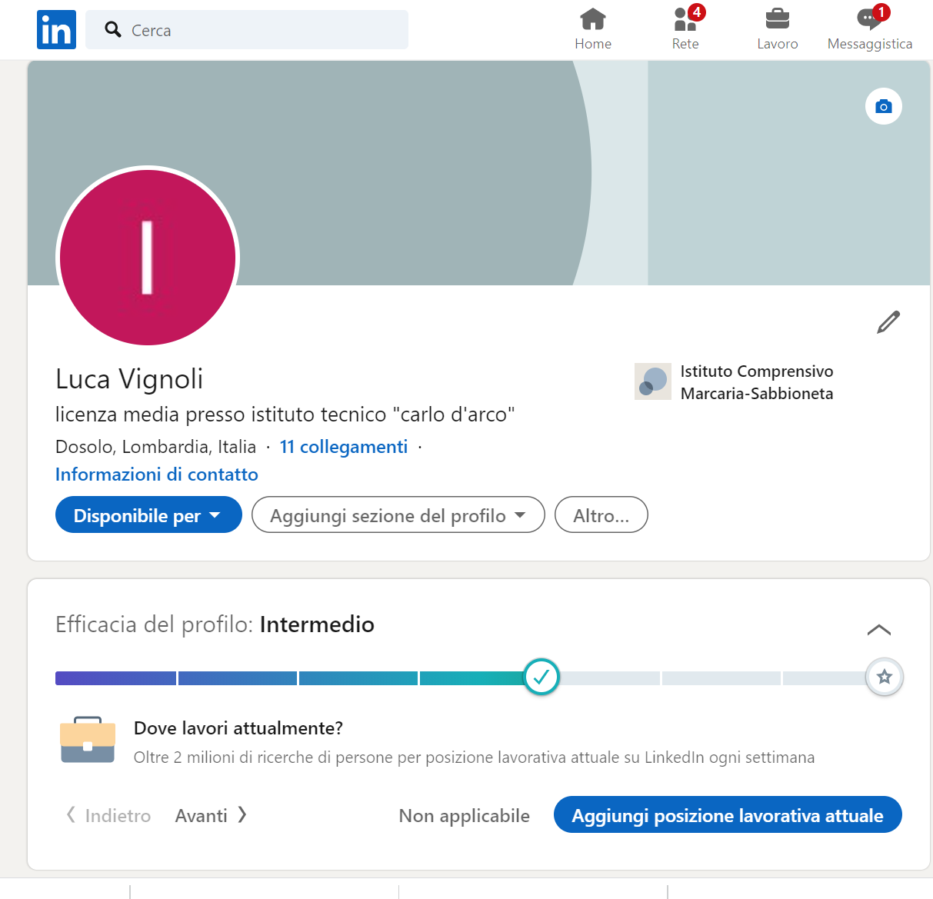Click the checkmark on profile strength bar
Screen dimensions: 933x899
click(x=541, y=677)
